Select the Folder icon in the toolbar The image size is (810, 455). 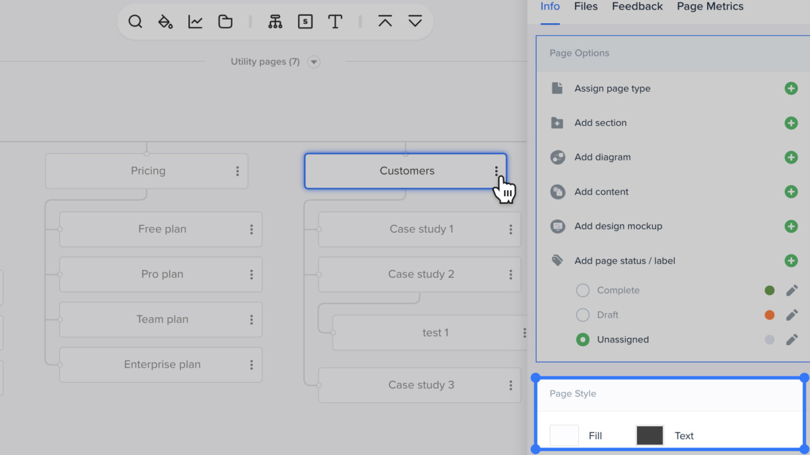225,22
